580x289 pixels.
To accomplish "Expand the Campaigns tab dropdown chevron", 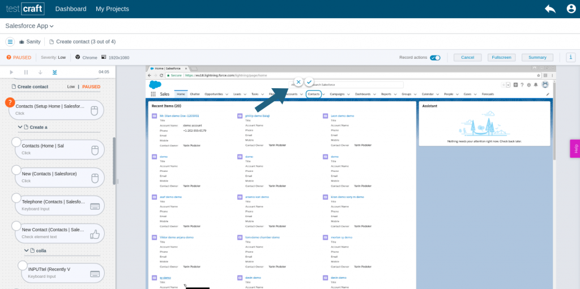I will [x=348, y=94].
